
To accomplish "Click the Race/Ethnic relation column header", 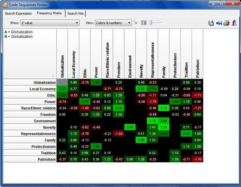I will click(107, 54).
